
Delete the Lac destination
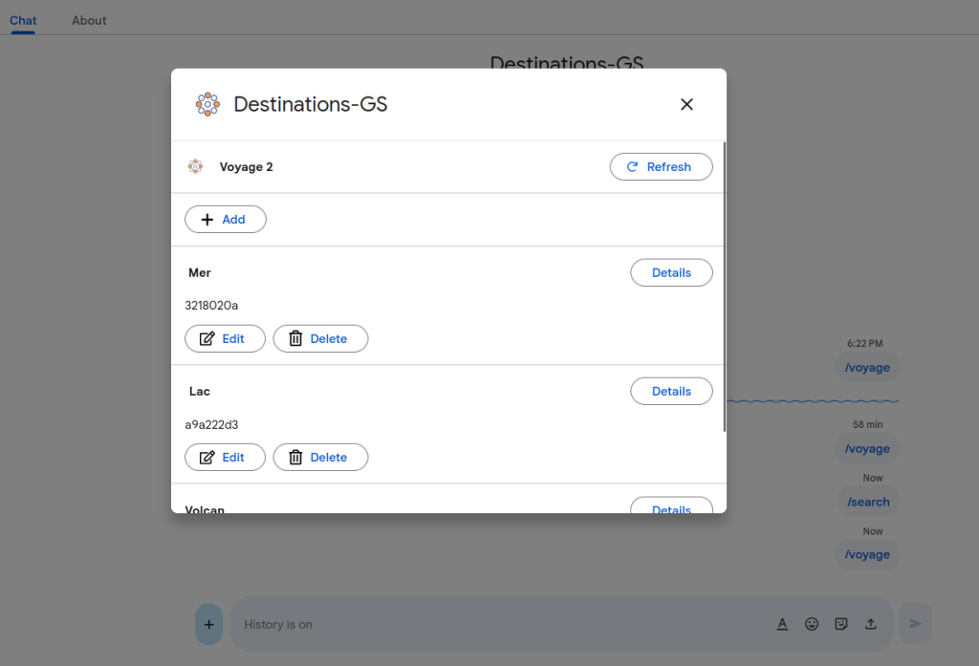320,457
